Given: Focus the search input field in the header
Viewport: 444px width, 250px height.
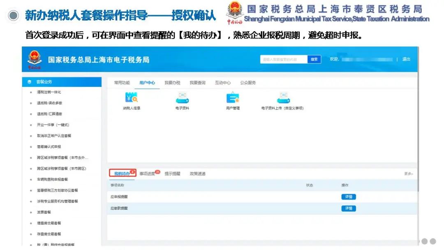Looking at the screenshot, I should click(x=284, y=59).
